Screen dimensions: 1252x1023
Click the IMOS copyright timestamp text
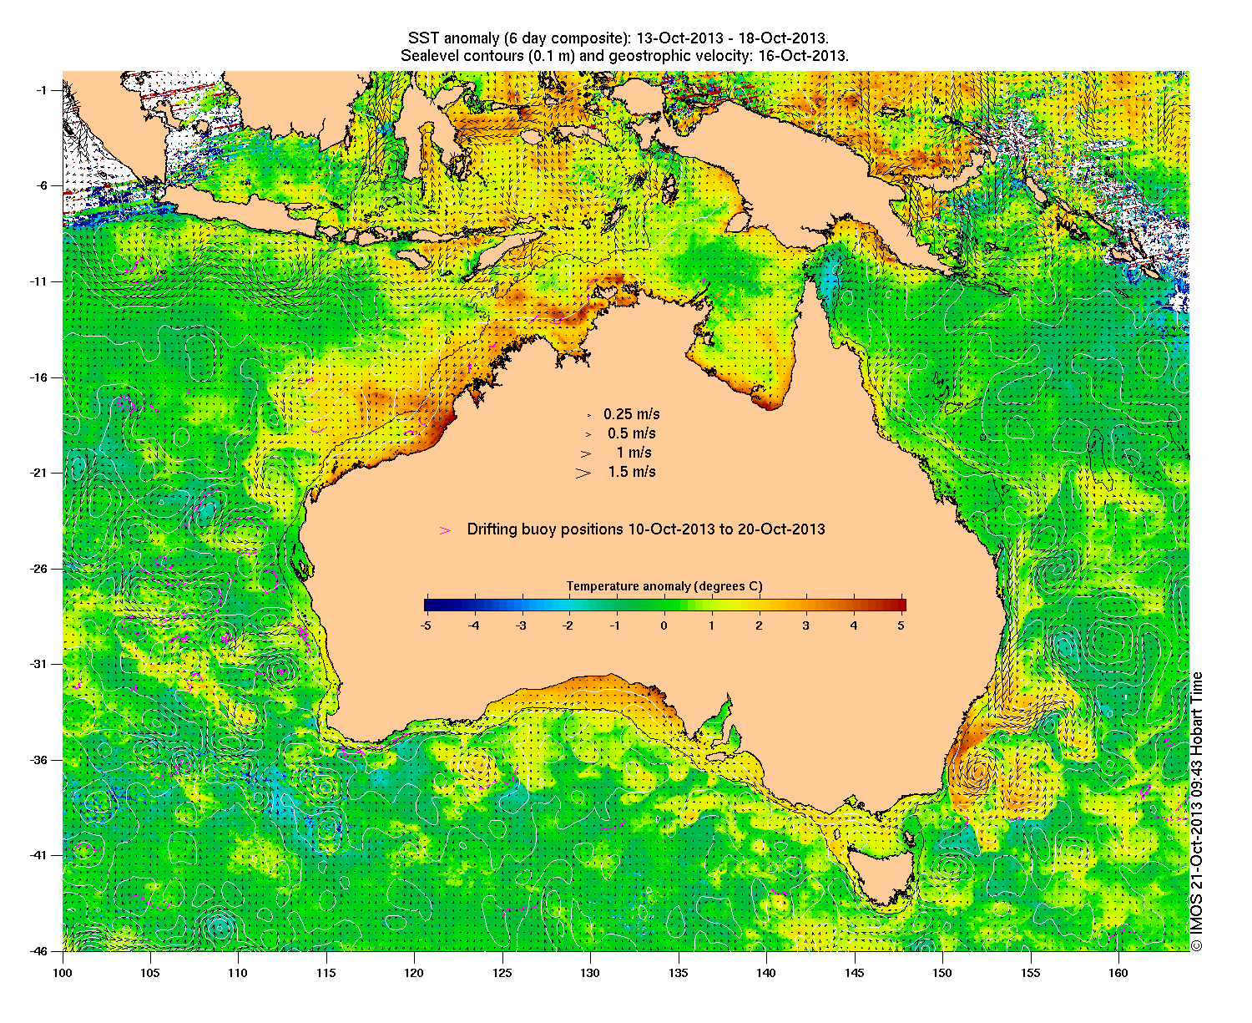(x=1197, y=811)
